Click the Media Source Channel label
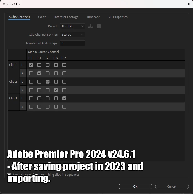 pyautogui.click(x=44, y=52)
